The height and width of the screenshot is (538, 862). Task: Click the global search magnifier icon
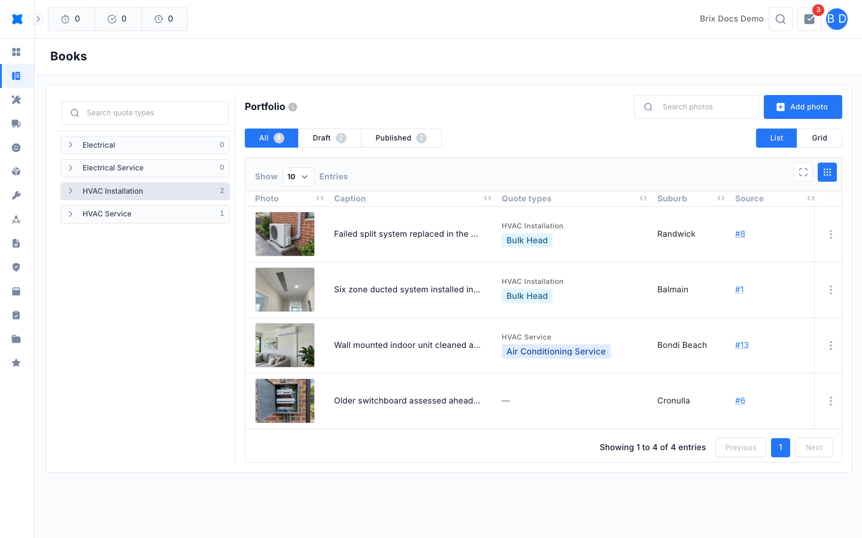[x=781, y=19]
